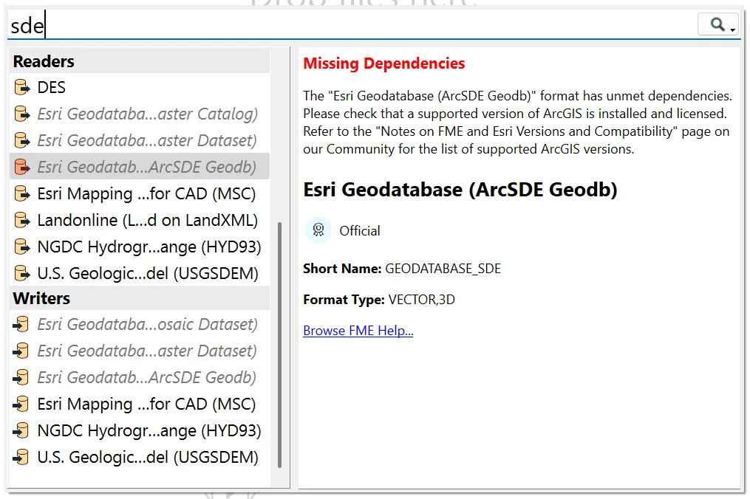Click reader icon for Esri Geodataba...aster Dataset)
This screenshot has width=750, height=499.
[22, 140]
